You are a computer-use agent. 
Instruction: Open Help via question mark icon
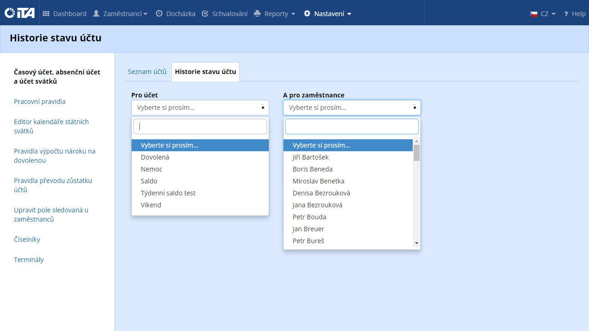pyautogui.click(x=566, y=14)
